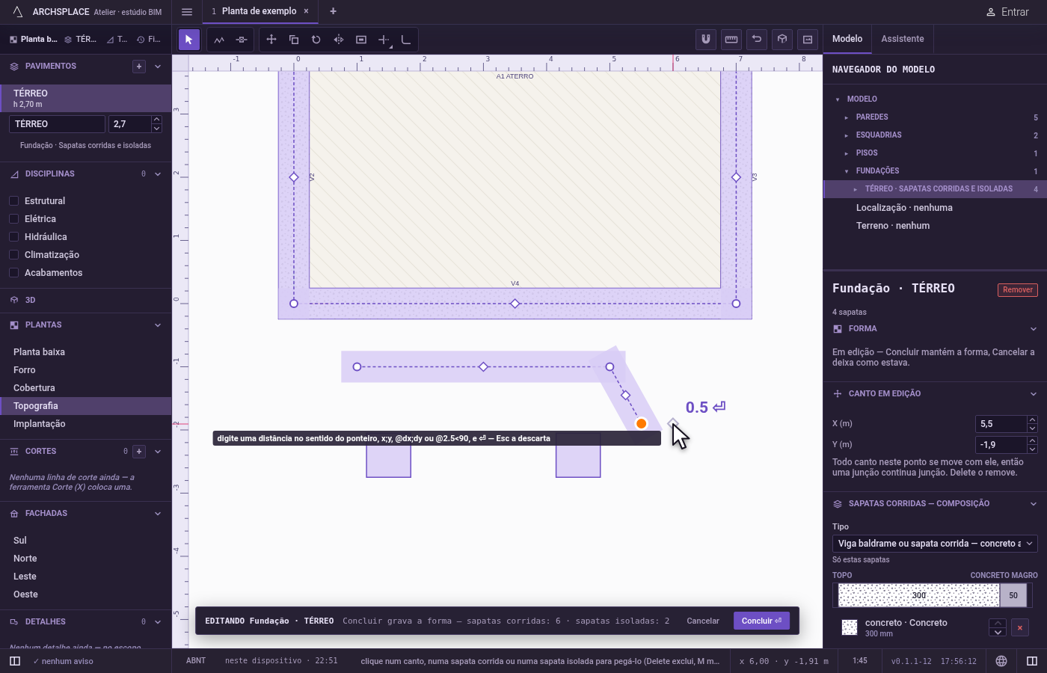Click the concreto material pattern swatch
The image size is (1047, 673).
(850, 628)
